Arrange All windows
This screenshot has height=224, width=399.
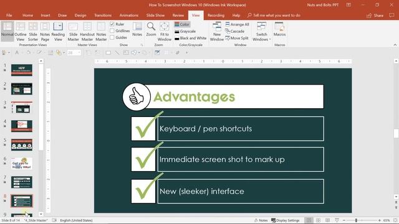[x=237, y=24]
